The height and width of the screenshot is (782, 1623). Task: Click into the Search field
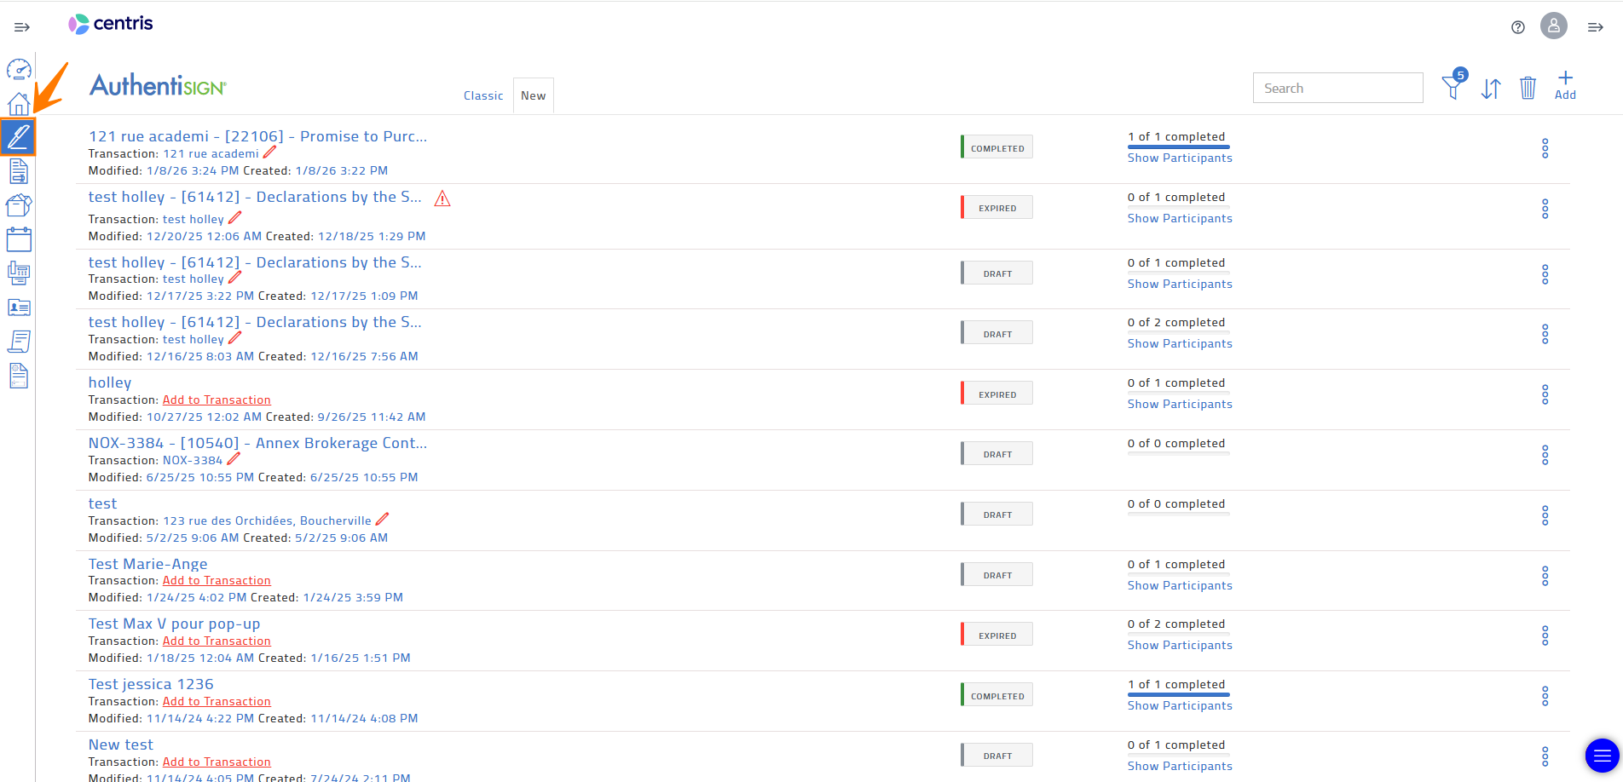(x=1337, y=88)
